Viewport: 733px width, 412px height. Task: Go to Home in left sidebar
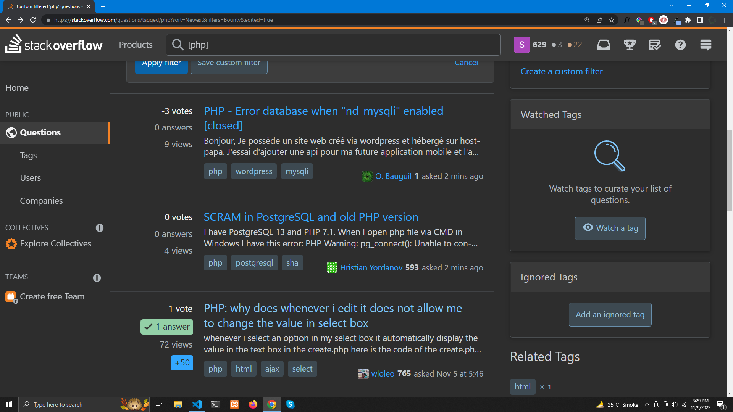tap(17, 88)
